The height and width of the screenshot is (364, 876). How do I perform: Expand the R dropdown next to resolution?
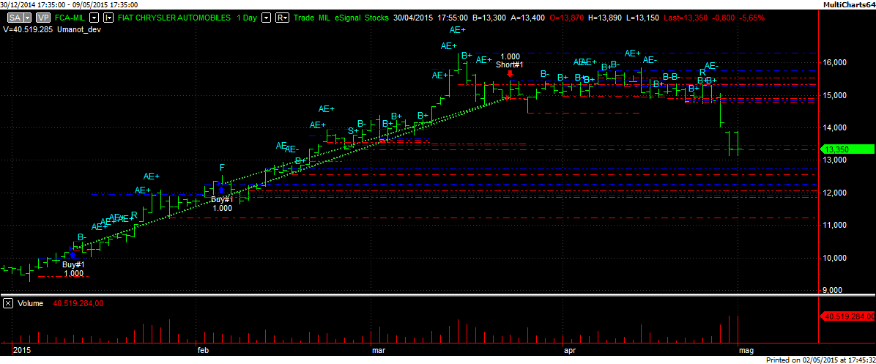tap(282, 16)
